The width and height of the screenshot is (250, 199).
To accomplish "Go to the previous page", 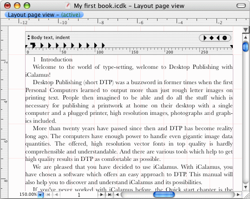I will [x=56, y=194].
